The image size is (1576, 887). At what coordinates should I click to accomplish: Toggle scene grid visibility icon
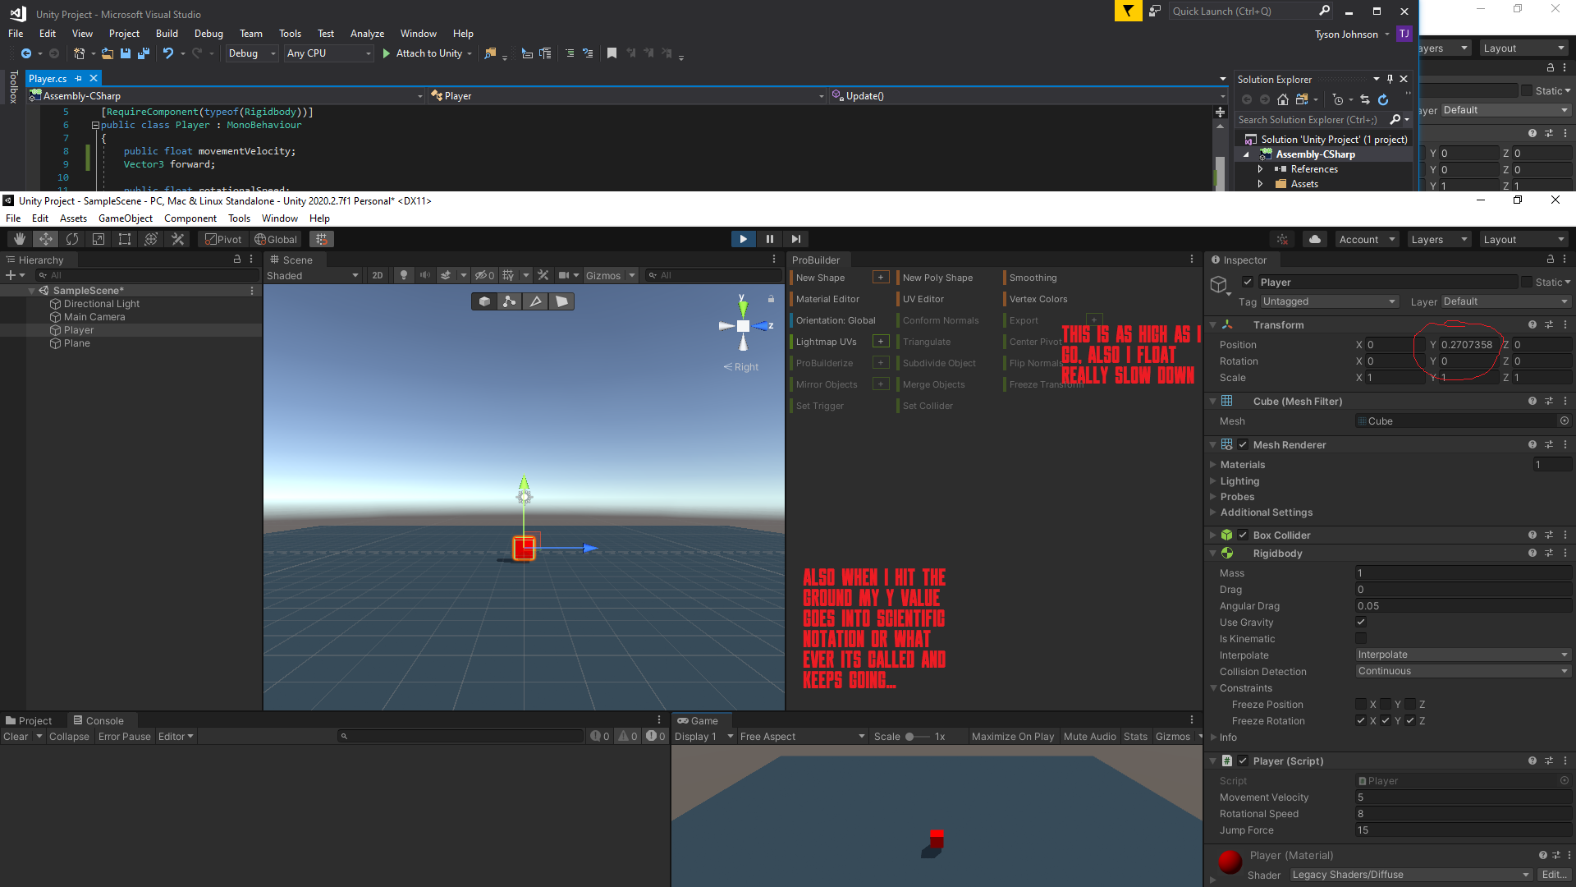(x=509, y=275)
